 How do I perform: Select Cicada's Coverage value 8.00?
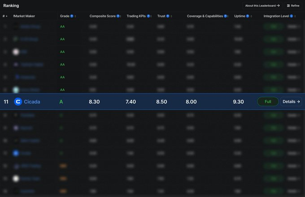click(191, 102)
